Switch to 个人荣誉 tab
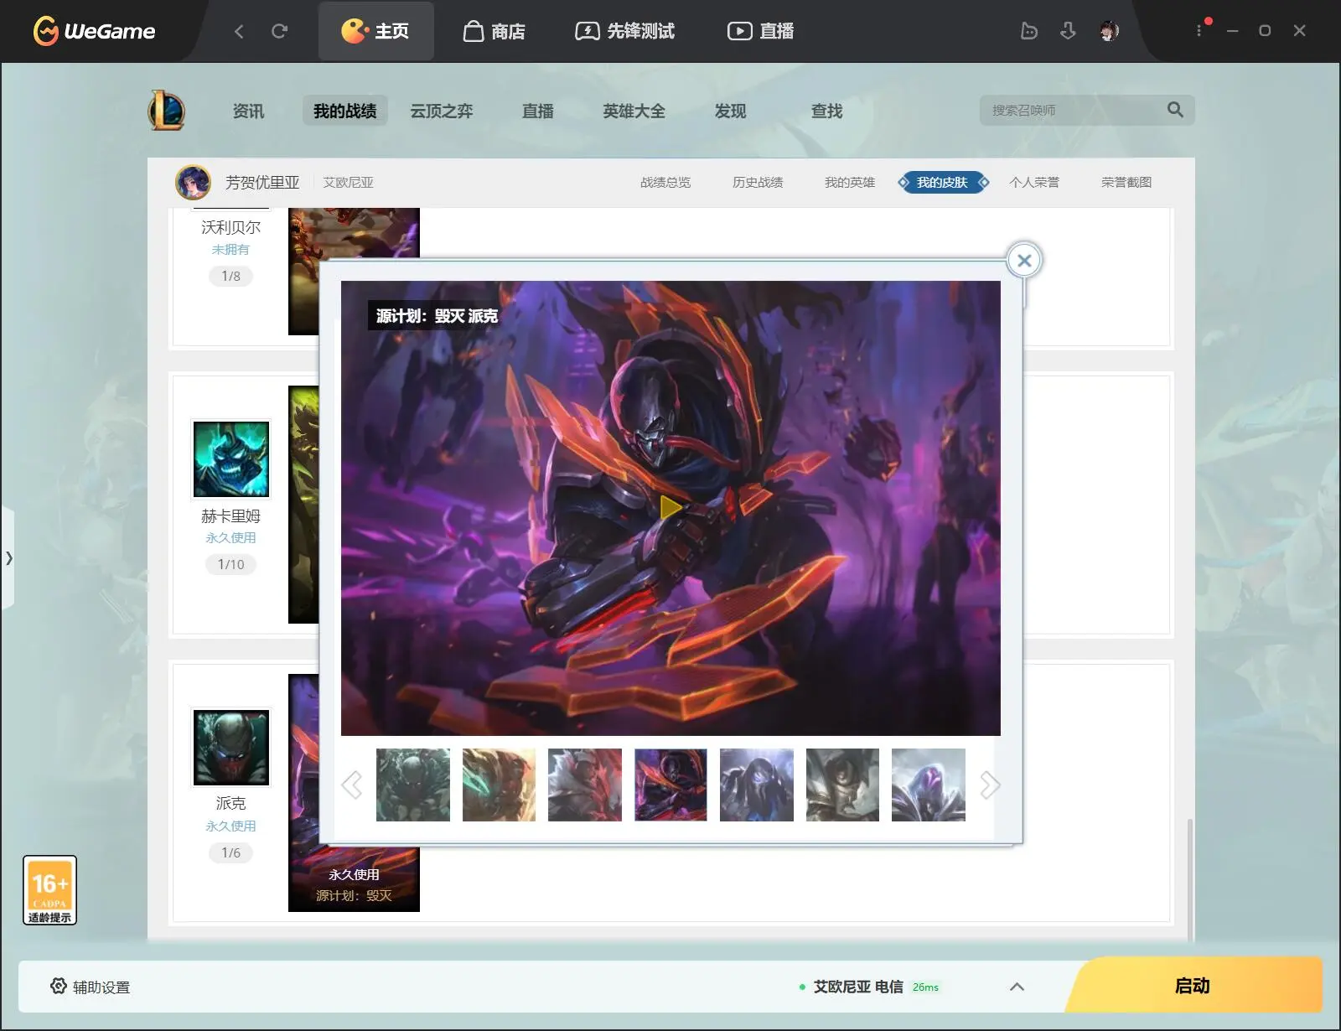Image resolution: width=1341 pixels, height=1031 pixels. tap(1034, 182)
